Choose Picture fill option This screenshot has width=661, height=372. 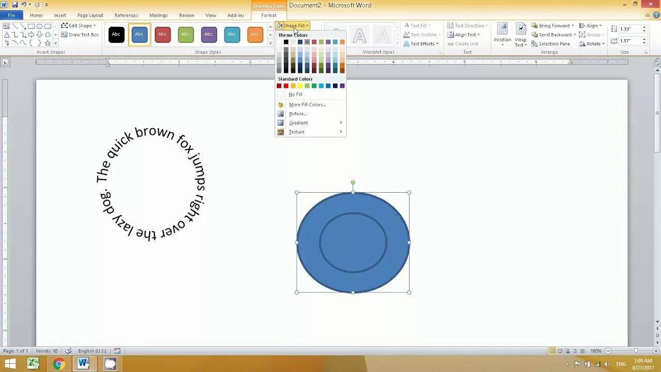(310, 114)
